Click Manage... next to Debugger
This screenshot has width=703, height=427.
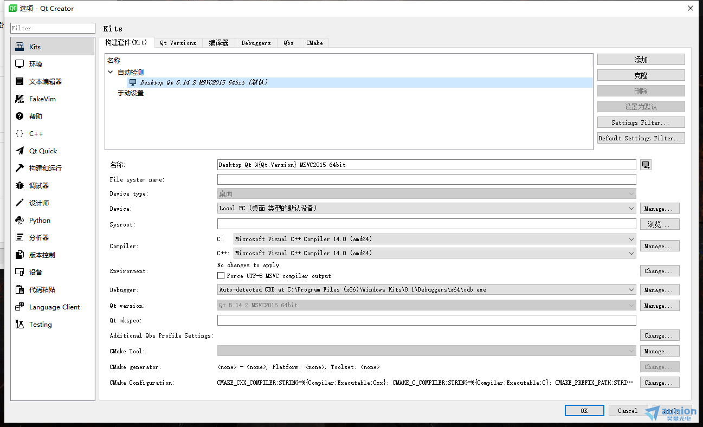coord(660,290)
